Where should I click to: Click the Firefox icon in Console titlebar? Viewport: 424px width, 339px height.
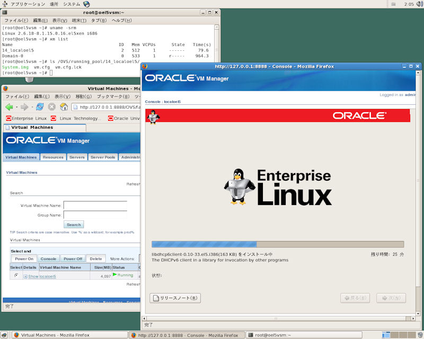tap(145, 66)
